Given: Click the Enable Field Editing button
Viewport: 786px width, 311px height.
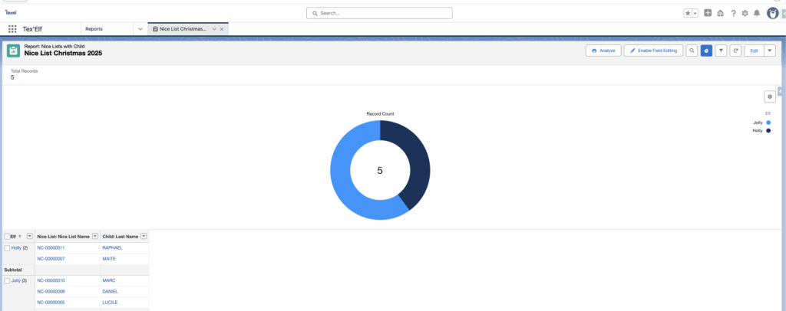Looking at the screenshot, I should [x=652, y=51].
